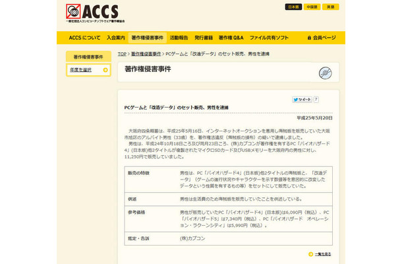Click table label 供述
Viewport: 402px width, 264px height.
pos(132,199)
